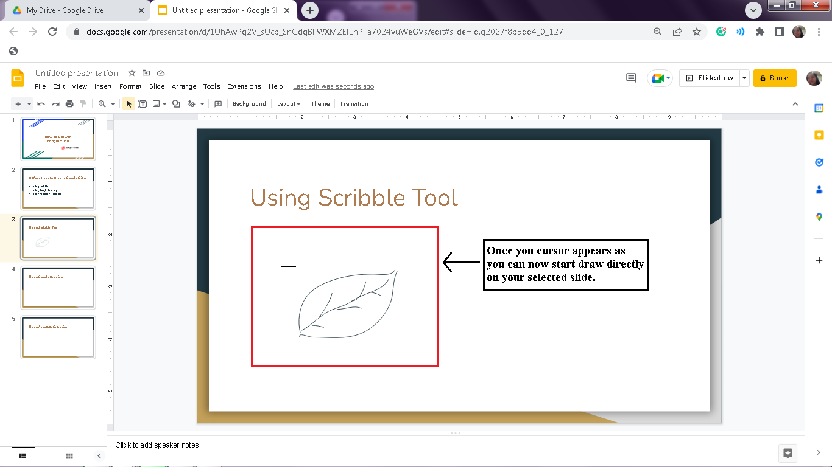Open the line type dropdown arrow
This screenshot has width=832, height=467.
202,104
